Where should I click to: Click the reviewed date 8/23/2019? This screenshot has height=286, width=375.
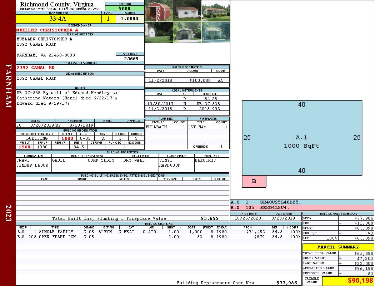tap(81, 125)
